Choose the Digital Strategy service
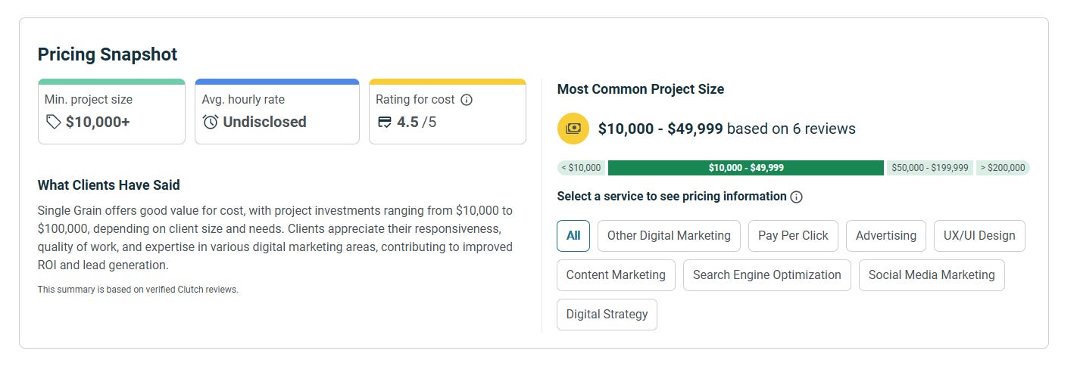This screenshot has height=366, width=1077. point(607,315)
